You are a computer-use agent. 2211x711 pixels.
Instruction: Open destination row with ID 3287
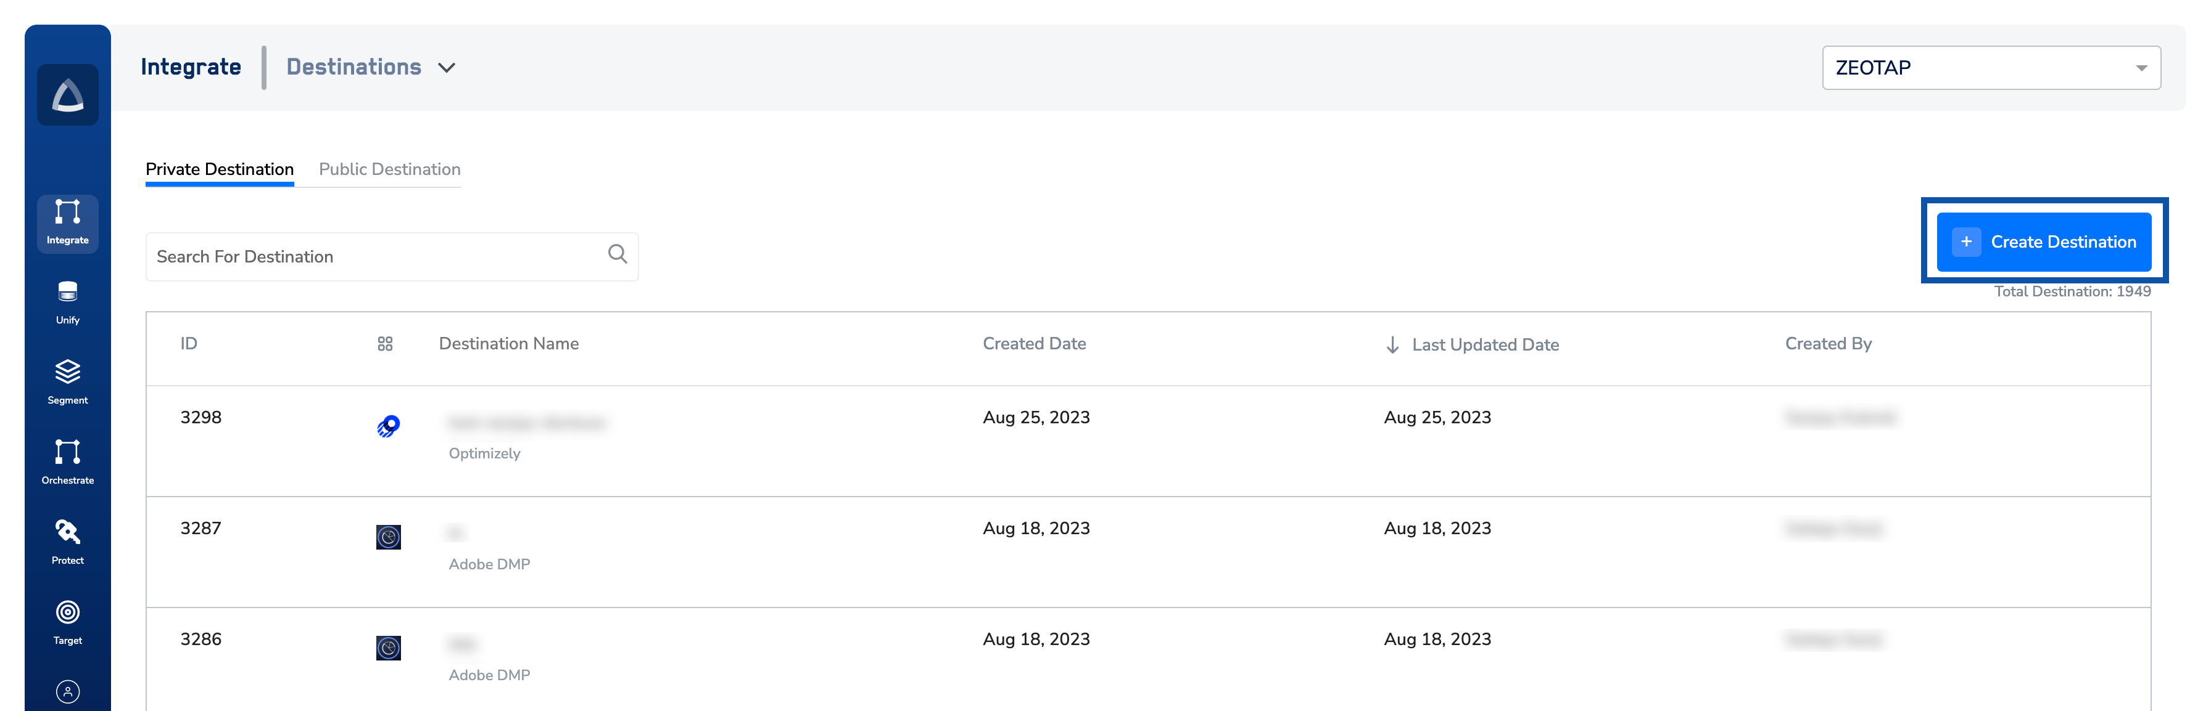pos(201,528)
